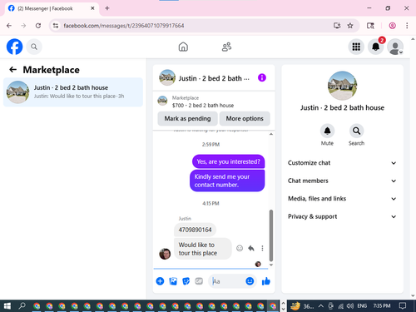Click 'Yes, are you interested?' message bubble
416x312 pixels.
(x=228, y=161)
